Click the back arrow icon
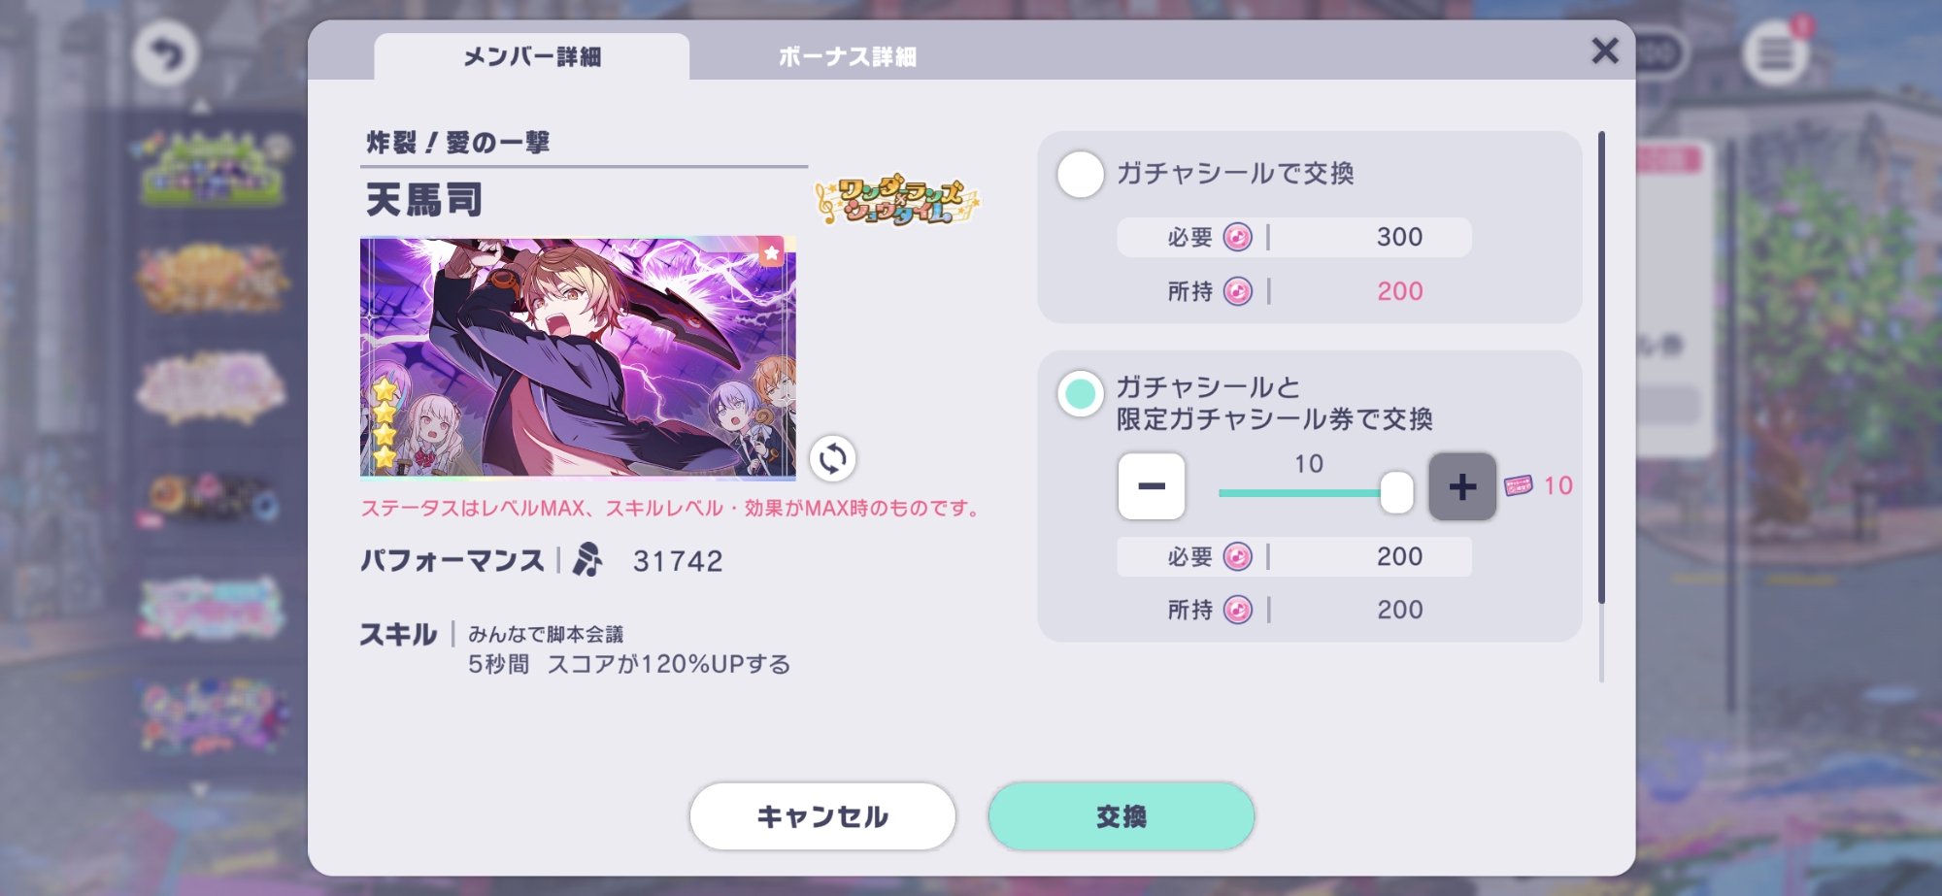1942x896 pixels. (166, 53)
